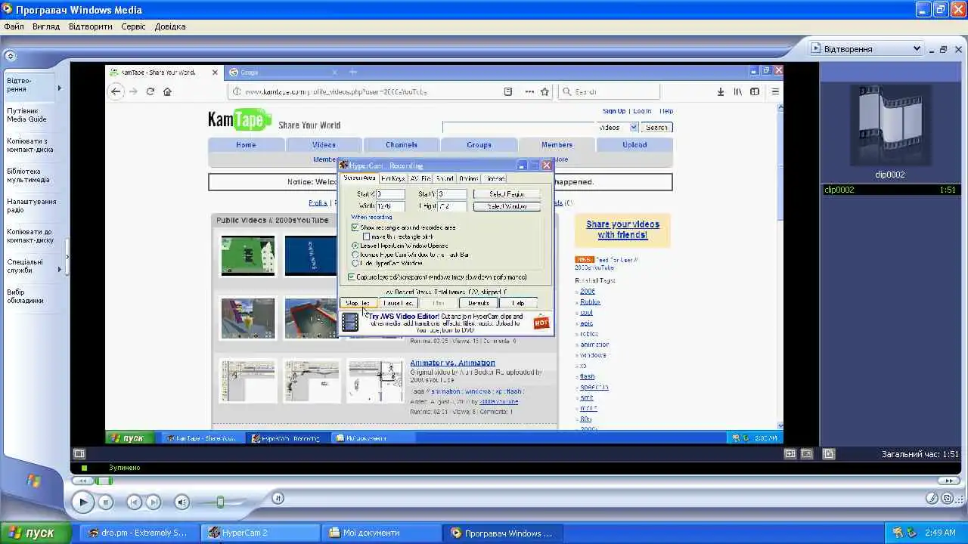Image resolution: width=968 pixels, height=544 pixels.
Task: Click the rewind button above Play
Action: 84,481
